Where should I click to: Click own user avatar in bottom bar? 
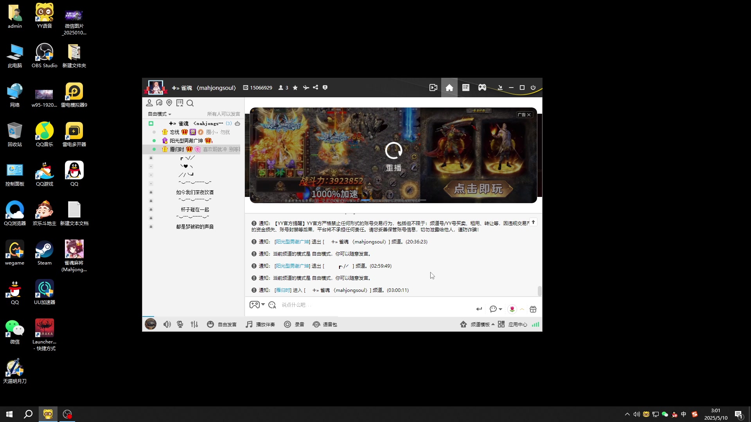coord(151,324)
